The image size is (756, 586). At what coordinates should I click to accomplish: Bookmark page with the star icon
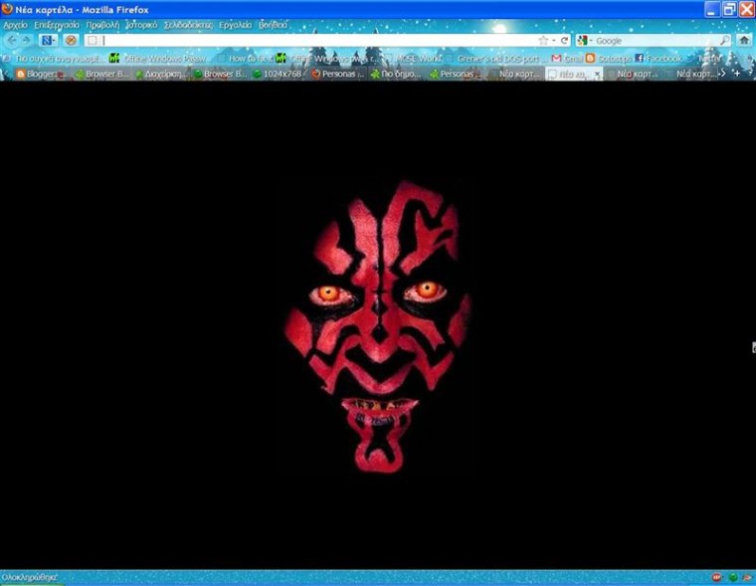543,41
